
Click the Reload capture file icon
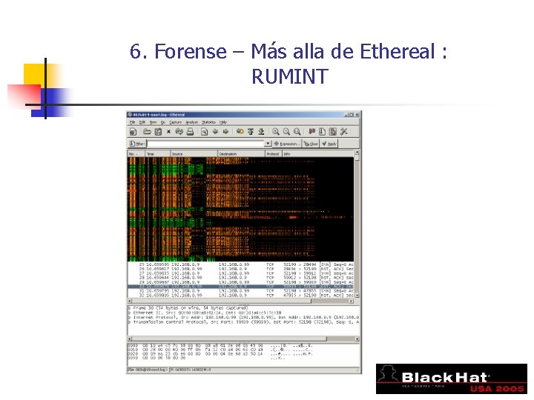[179, 132]
